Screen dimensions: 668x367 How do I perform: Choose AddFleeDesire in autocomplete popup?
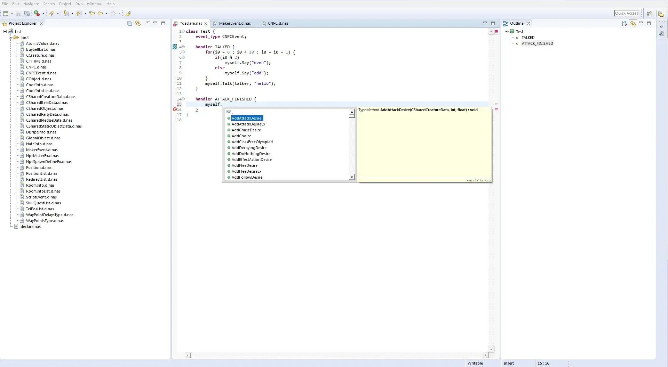pos(245,165)
